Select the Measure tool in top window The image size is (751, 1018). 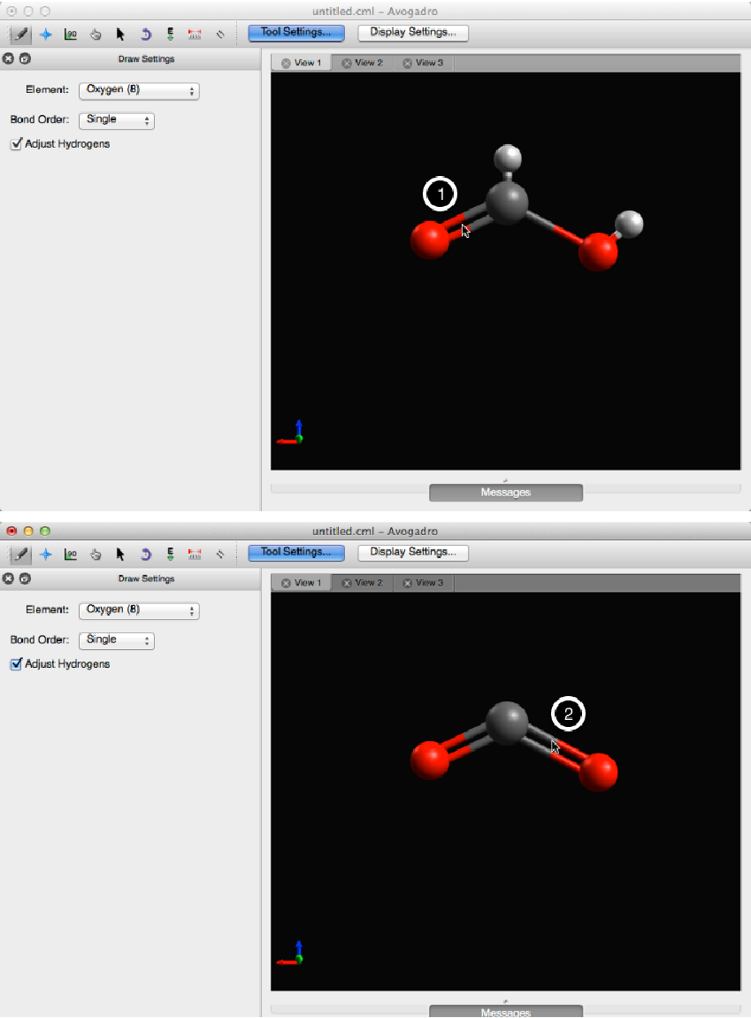coord(195,34)
